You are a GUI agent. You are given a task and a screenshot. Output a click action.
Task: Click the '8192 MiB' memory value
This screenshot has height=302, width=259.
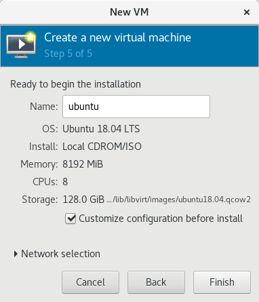coord(83,164)
